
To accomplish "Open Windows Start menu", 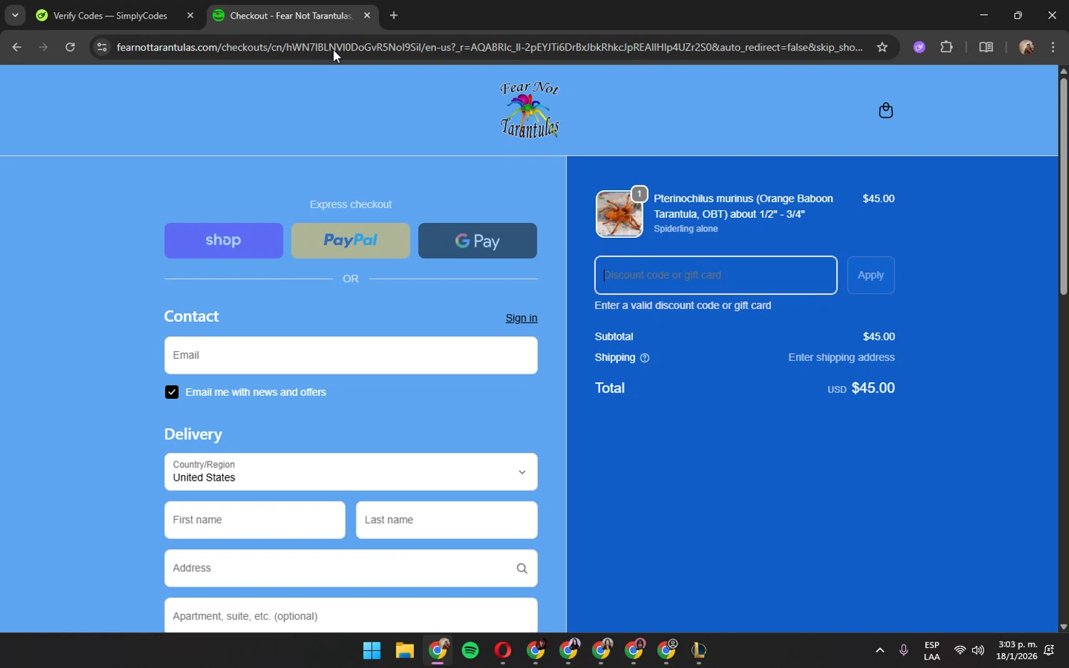I will pyautogui.click(x=372, y=650).
